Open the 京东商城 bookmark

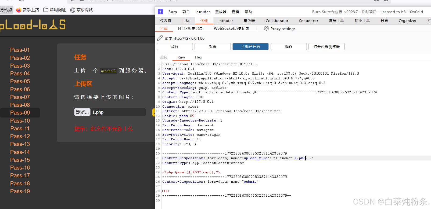coord(81,10)
